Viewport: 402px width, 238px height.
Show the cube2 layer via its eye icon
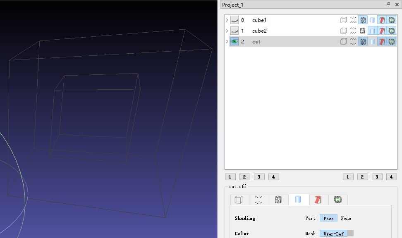click(x=234, y=31)
